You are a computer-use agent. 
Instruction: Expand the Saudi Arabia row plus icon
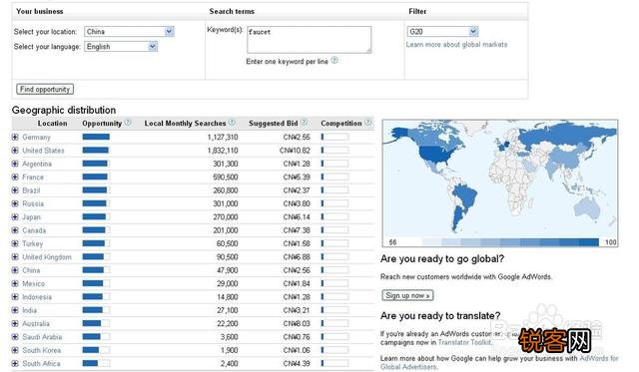[15, 337]
